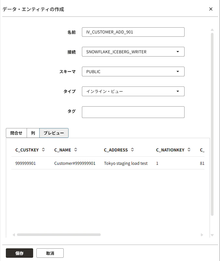Select cell 999999901 in C_CUSTKEY

[x=25, y=163]
